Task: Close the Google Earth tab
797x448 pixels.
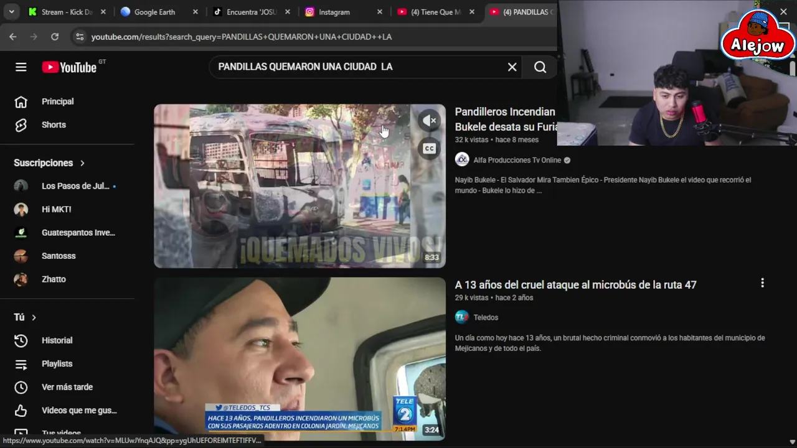Action: (196, 12)
